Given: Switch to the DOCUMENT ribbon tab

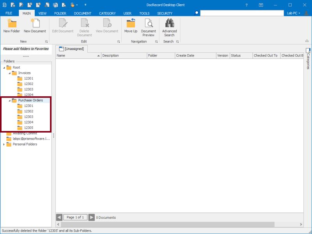Looking at the screenshot, I should 83,13.
